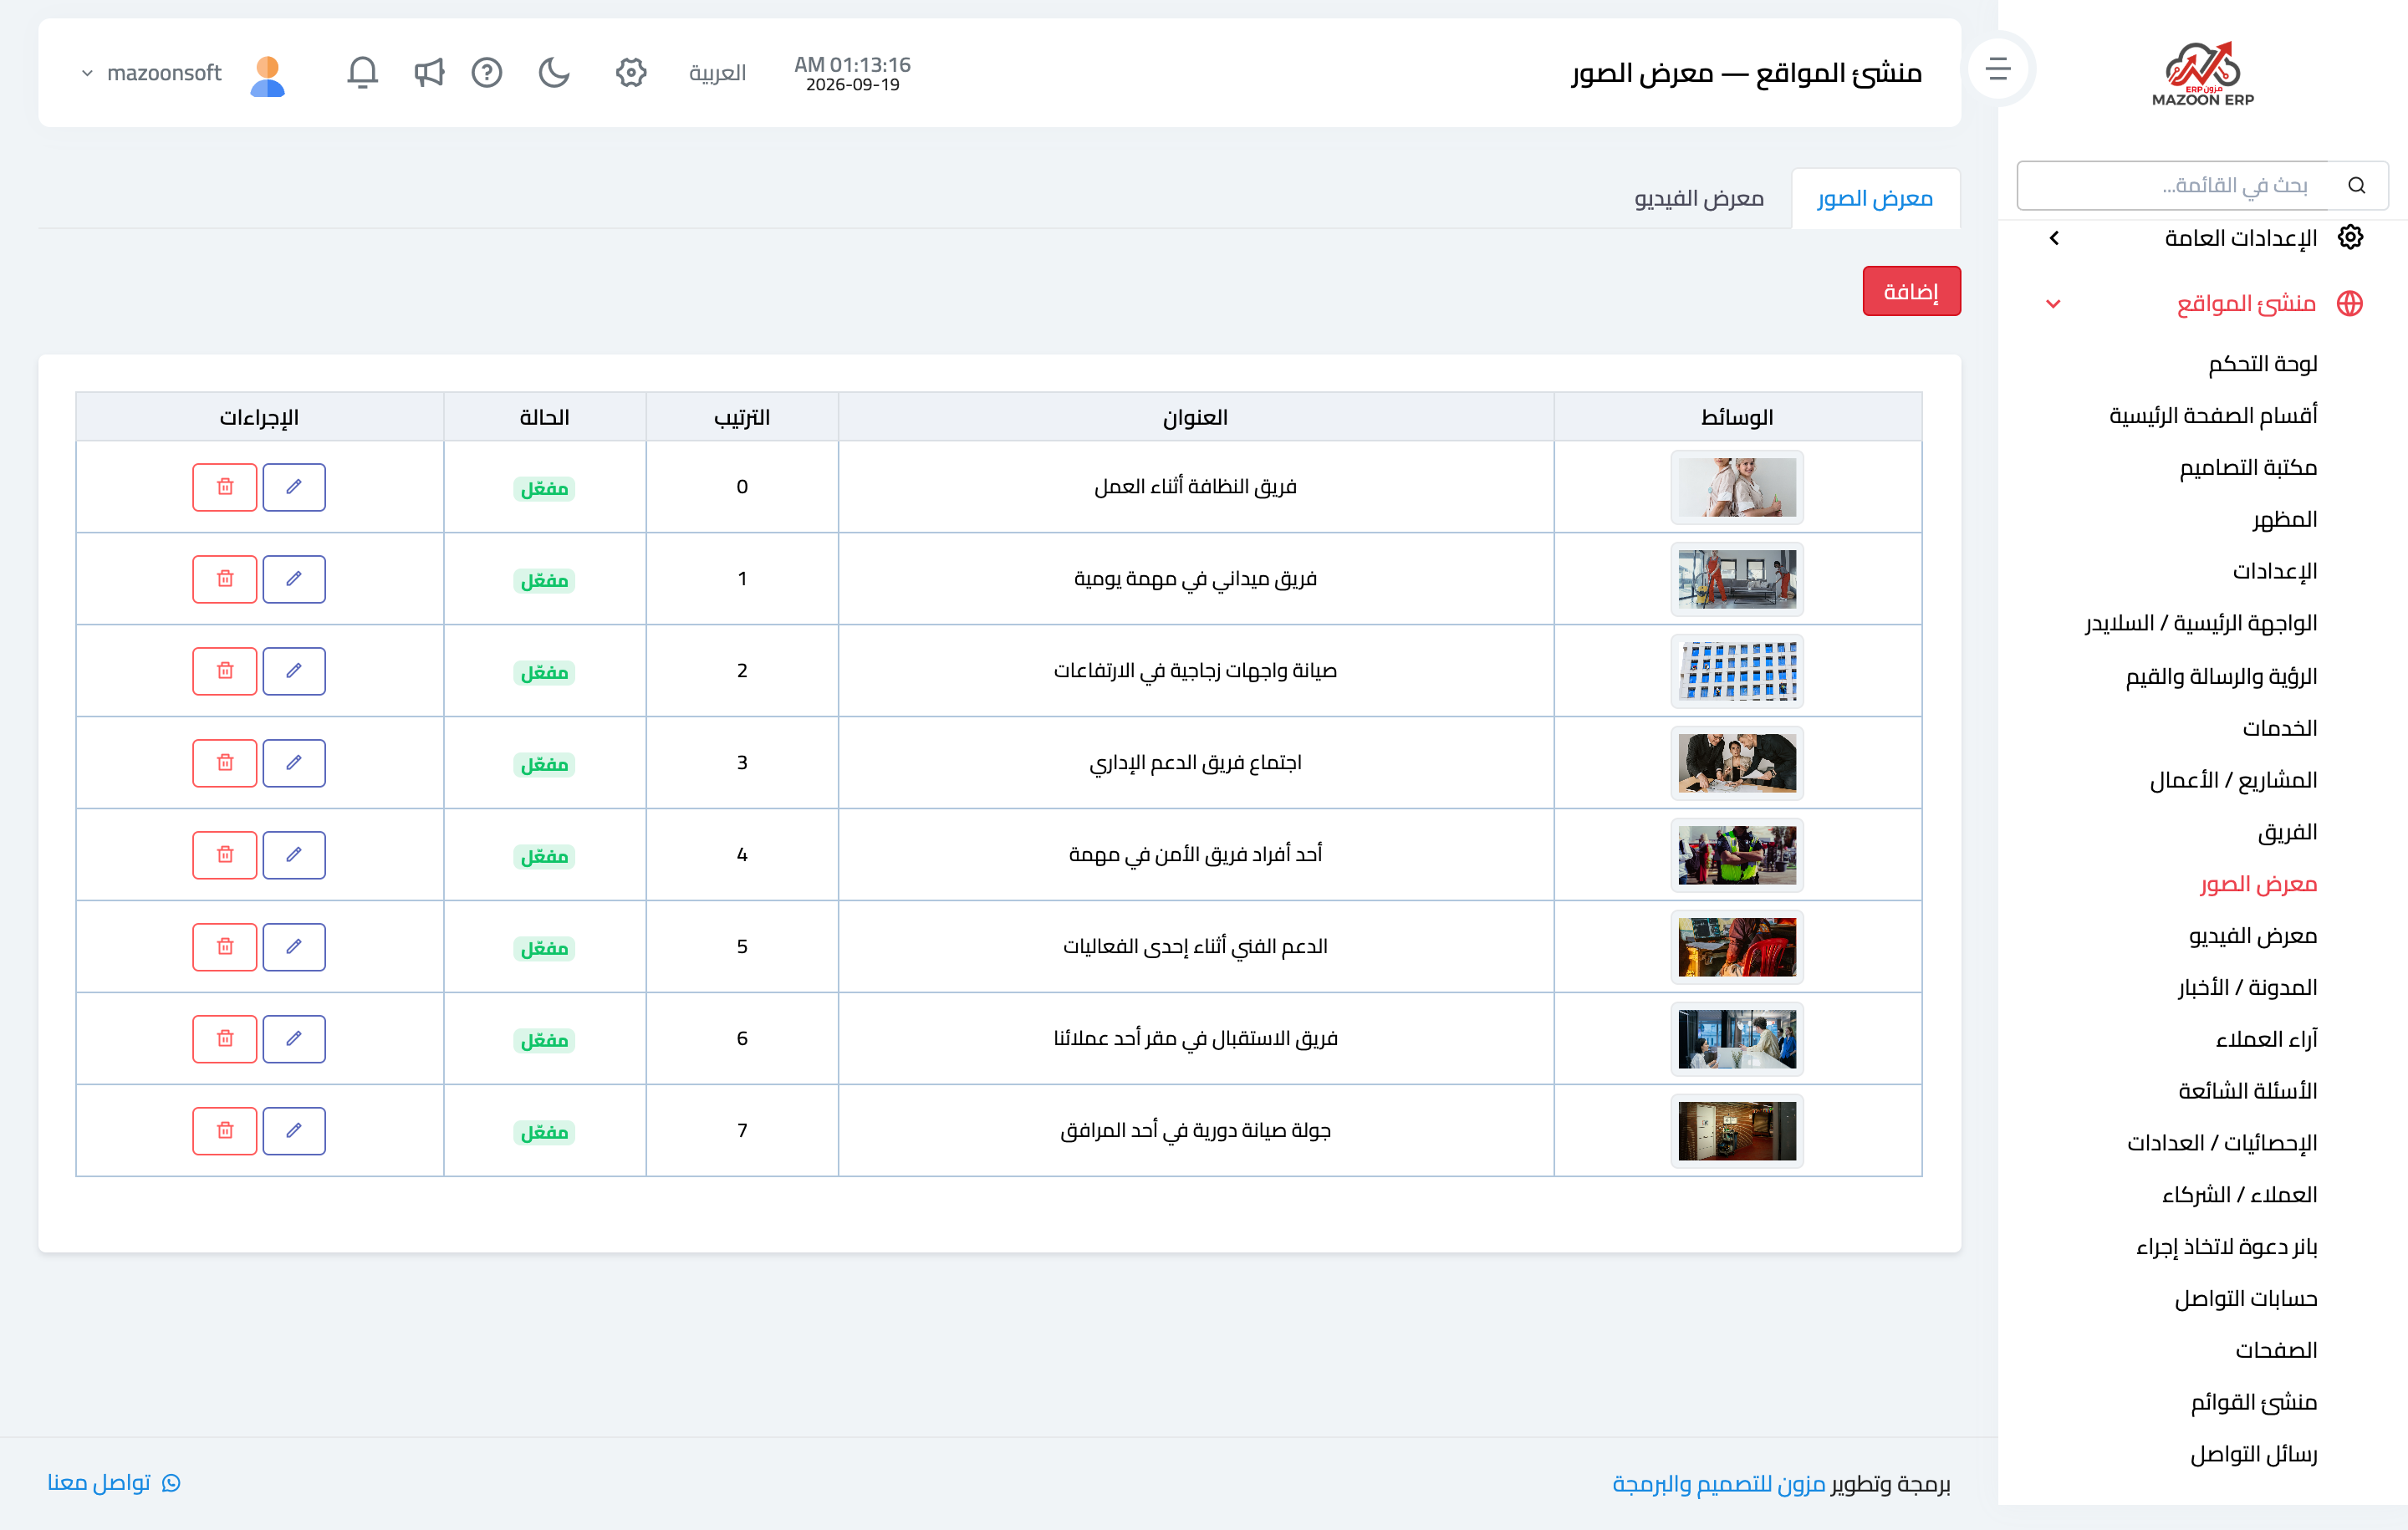Delete row جولة صيانة دورية في أحد المرافق

point(225,1131)
